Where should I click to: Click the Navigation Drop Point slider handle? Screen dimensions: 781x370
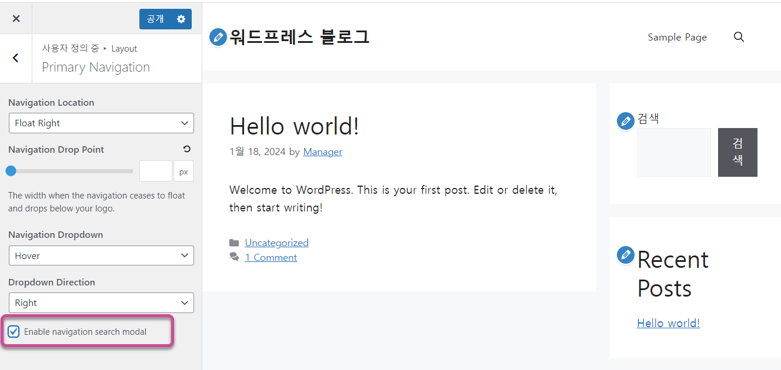[x=11, y=171]
